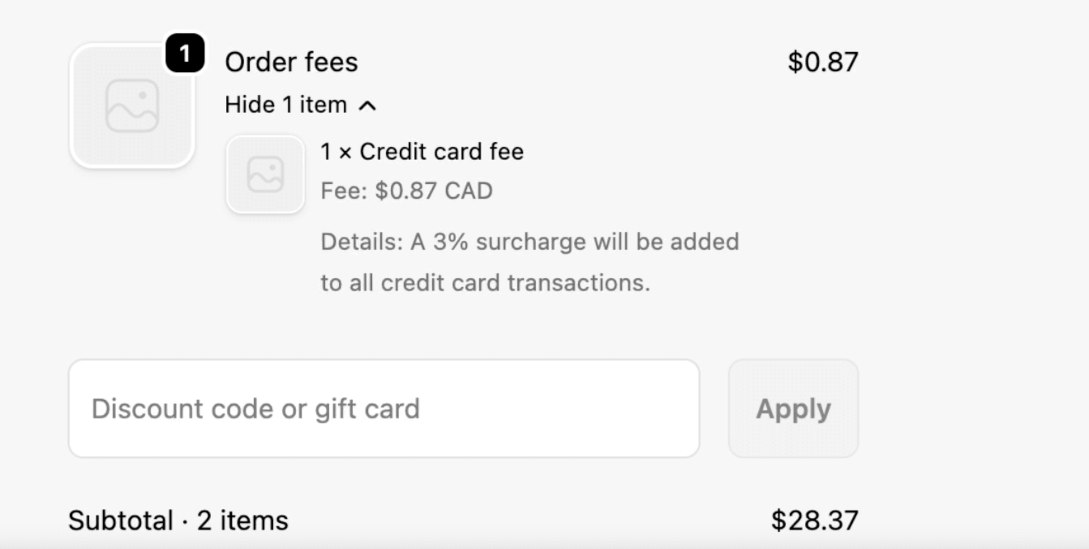Click the Fee: $0.87 CAD line
This screenshot has width=1089, height=549.
[x=406, y=191]
